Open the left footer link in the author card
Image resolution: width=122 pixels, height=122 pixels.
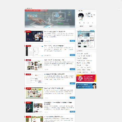point(81,26)
